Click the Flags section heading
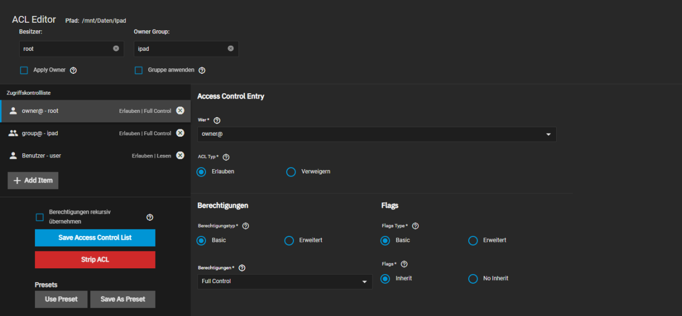 [390, 205]
